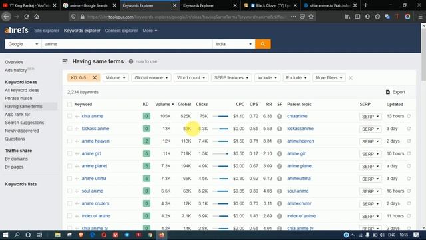Add kickass anime to list with plus icon
The width and height of the screenshot is (426, 240).
tap(77, 129)
